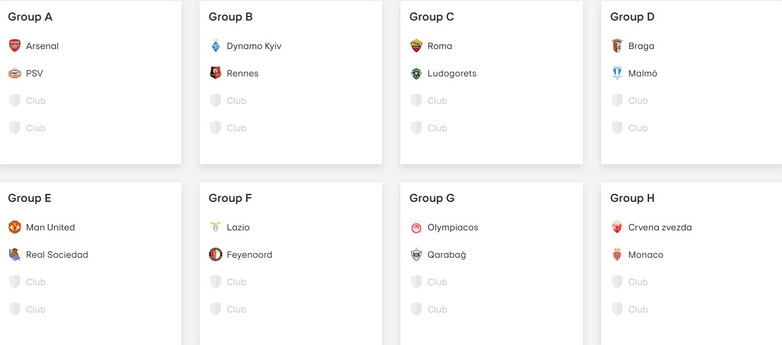Click the Arsenal club crest icon
This screenshot has width=782, height=345.
tap(15, 46)
